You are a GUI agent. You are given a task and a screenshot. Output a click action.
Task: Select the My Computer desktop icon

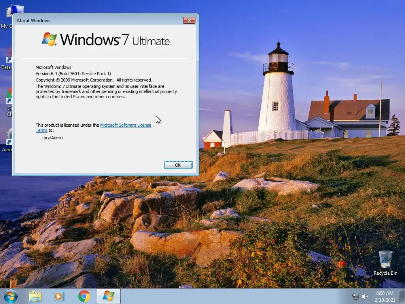click(x=6, y=16)
